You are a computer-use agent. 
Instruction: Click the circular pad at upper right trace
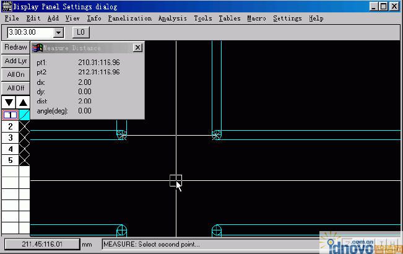[217, 134]
